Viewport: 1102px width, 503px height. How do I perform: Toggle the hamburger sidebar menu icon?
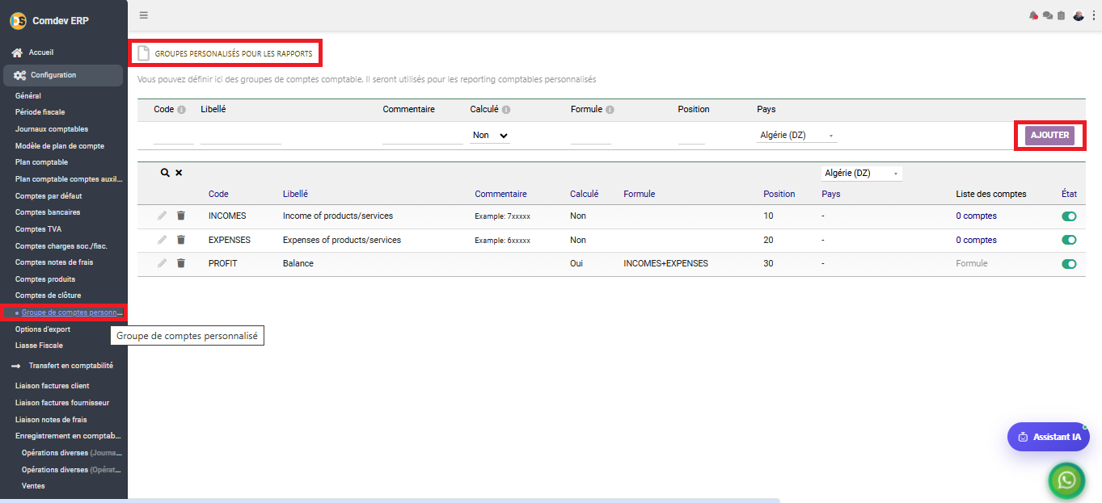pos(144,15)
